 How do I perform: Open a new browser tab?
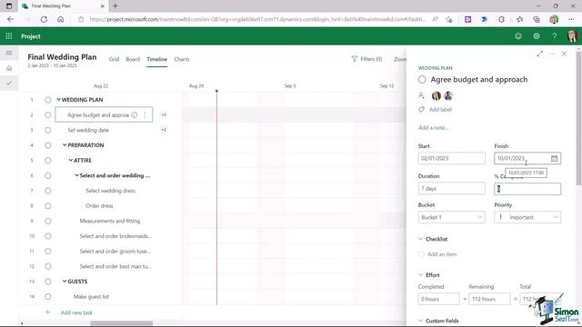[115, 6]
